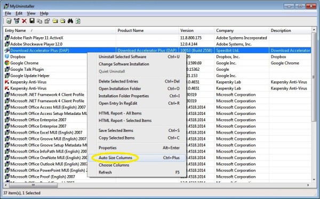Click the binoculars Find toolbar icon
This screenshot has width=320, height=199.
pos(70,21)
